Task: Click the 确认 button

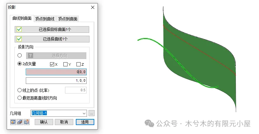Action: 44,122
